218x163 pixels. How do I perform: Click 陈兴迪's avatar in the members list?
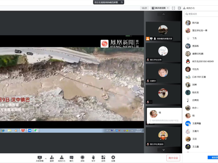pos(188,23)
